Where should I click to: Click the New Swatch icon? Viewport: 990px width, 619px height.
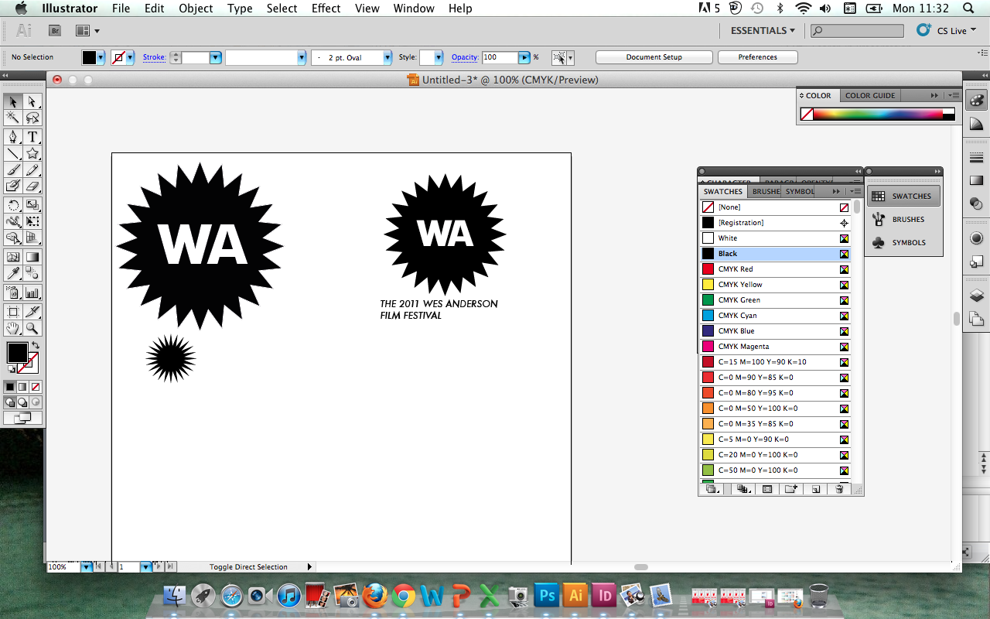[x=815, y=489]
